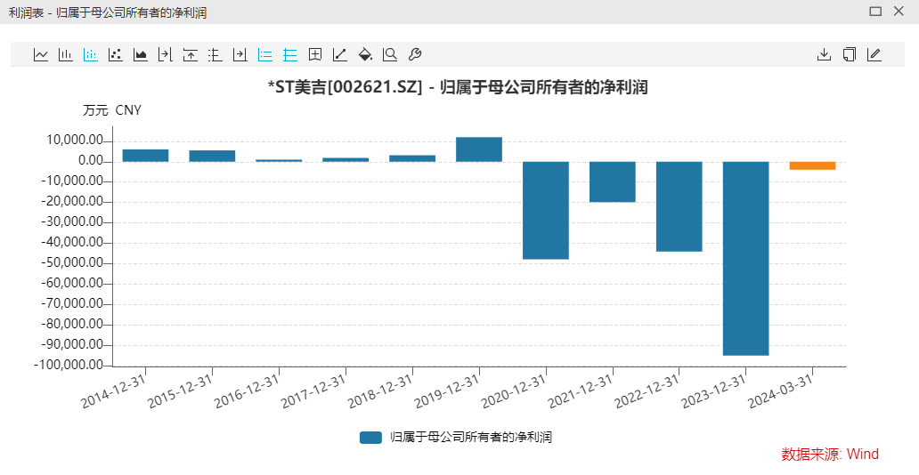919x475 pixels.
Task: Select the 2018-12-31 bar
Action: tap(412, 158)
